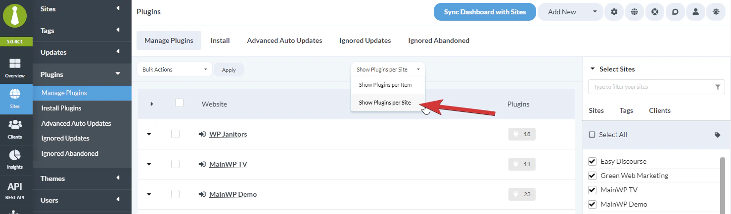Toggle color scheme with the sun icon
This screenshot has height=214, width=731.
(x=716, y=12)
